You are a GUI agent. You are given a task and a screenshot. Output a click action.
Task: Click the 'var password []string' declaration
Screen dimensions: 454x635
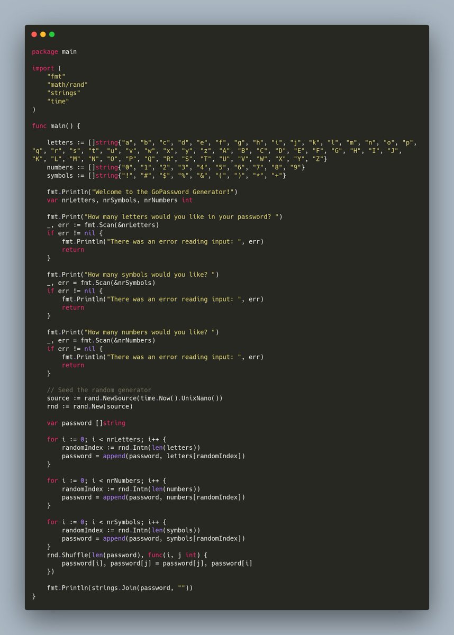(86, 423)
